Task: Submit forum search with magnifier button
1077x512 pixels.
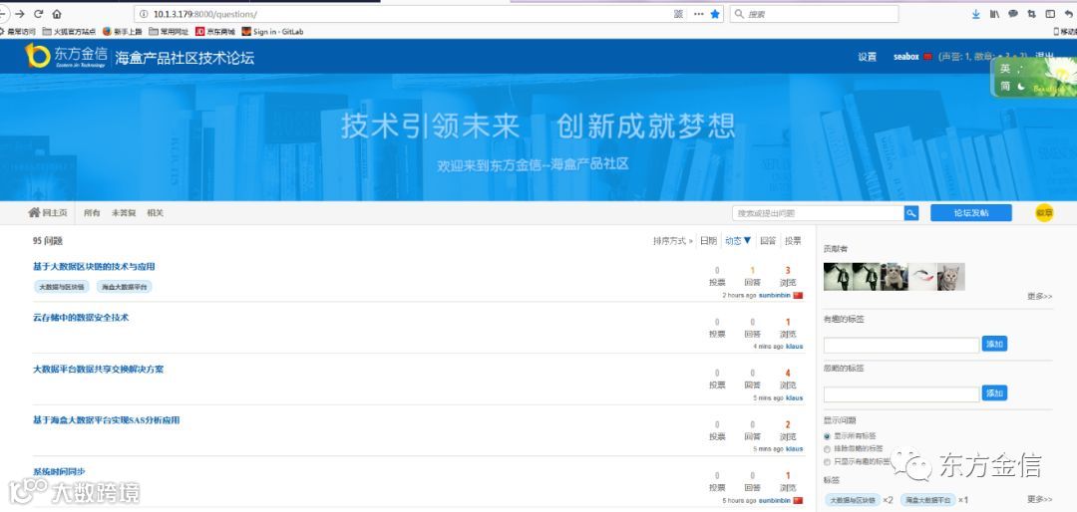Action: point(911,213)
